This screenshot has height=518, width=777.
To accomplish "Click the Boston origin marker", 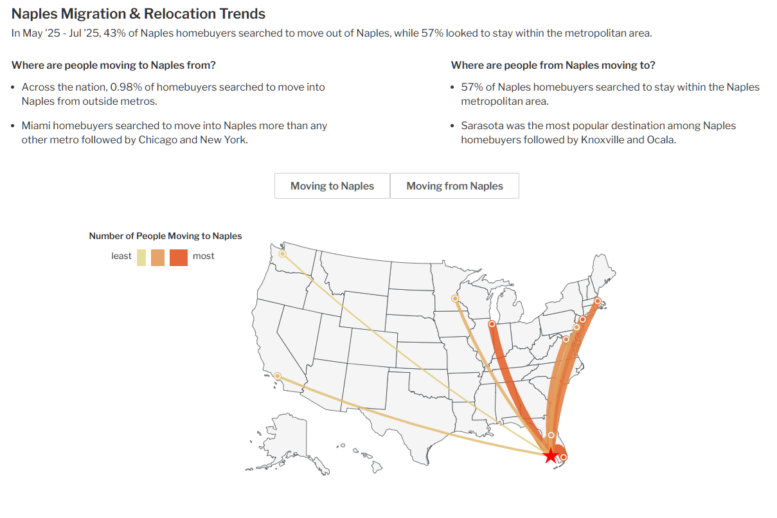I will [598, 301].
